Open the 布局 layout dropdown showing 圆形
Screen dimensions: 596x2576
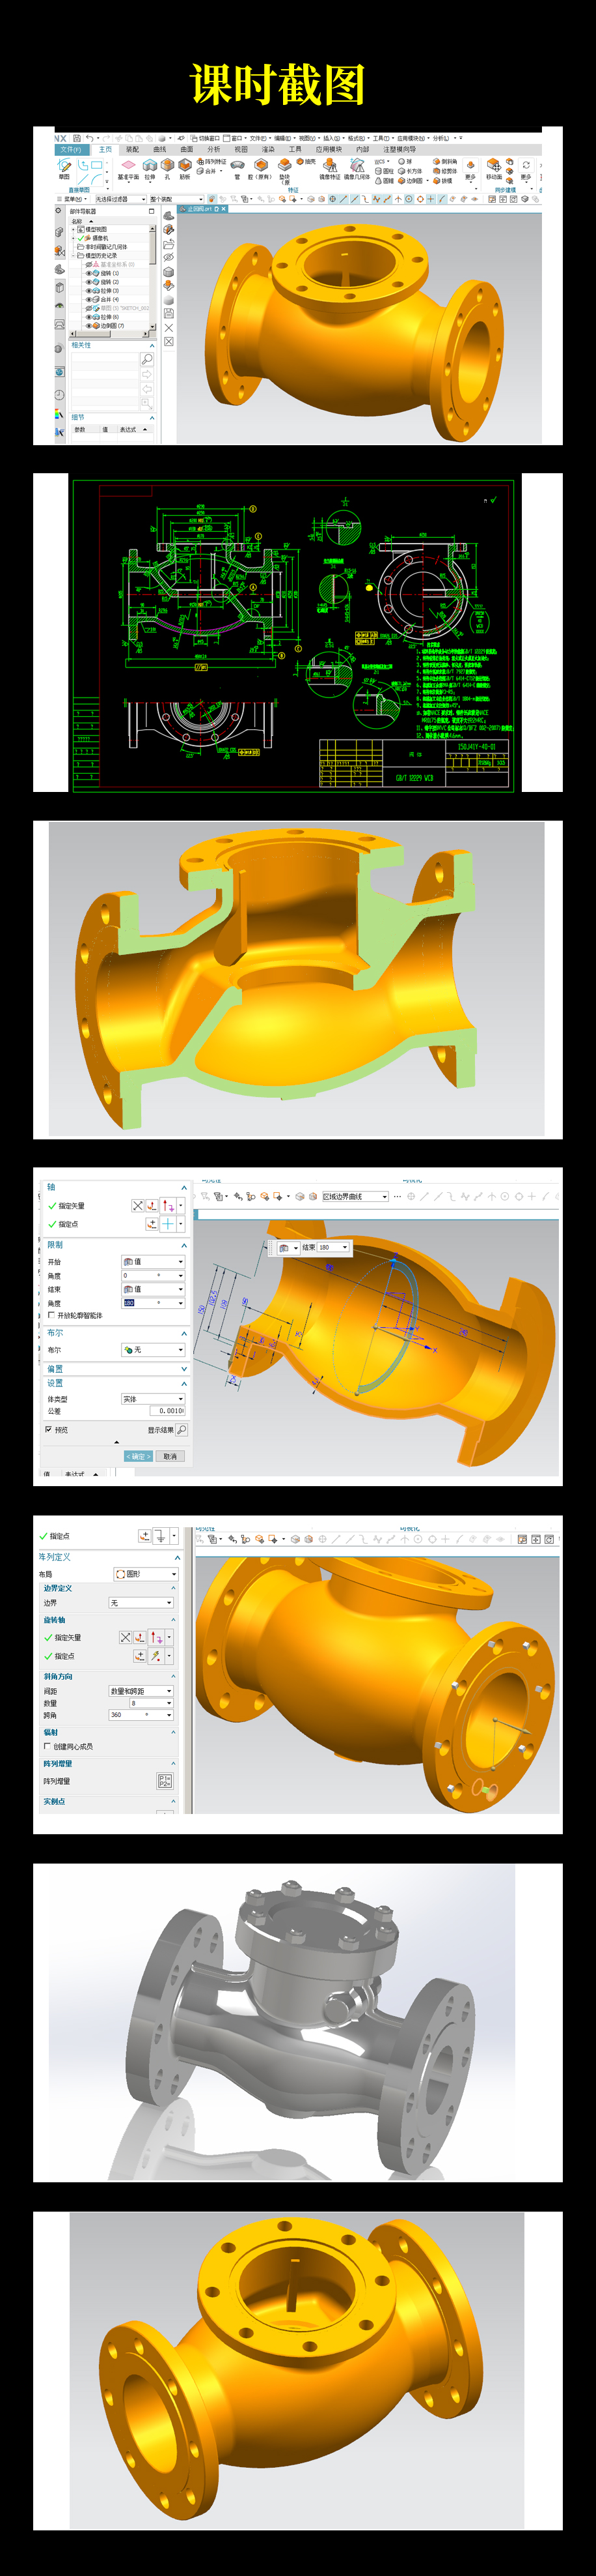click(146, 1574)
